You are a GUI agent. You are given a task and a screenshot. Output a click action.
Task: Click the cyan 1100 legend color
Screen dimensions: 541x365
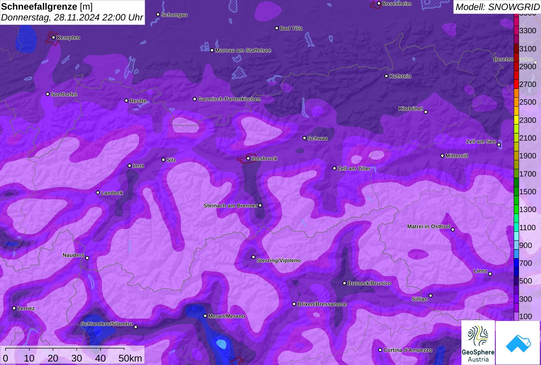click(x=516, y=227)
